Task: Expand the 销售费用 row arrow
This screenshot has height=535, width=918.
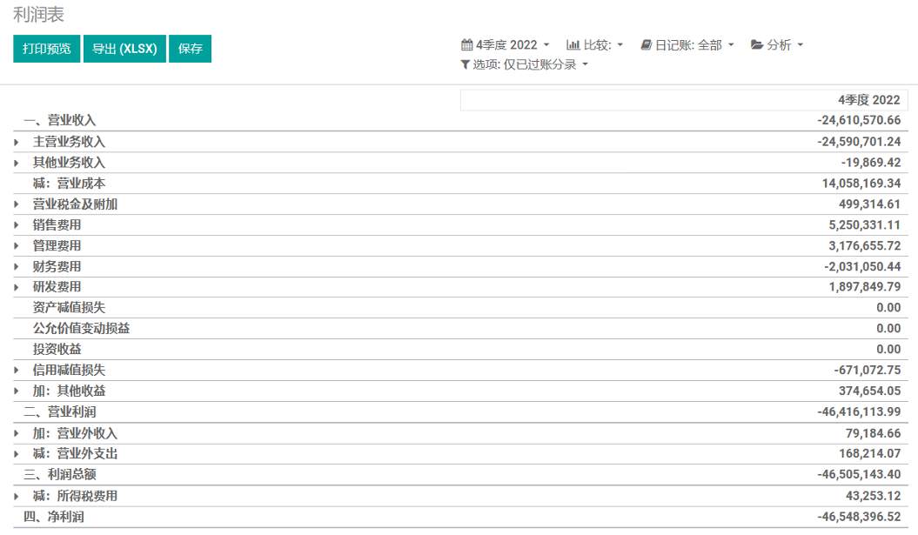Action: pos(17,225)
